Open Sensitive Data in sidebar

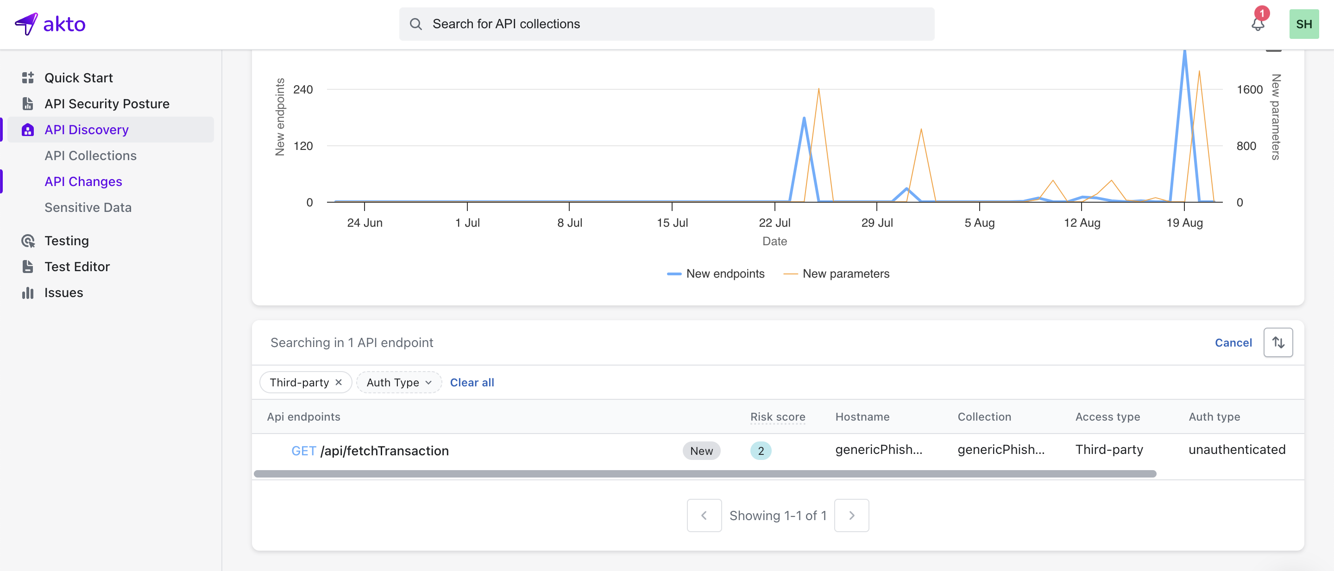(x=88, y=207)
